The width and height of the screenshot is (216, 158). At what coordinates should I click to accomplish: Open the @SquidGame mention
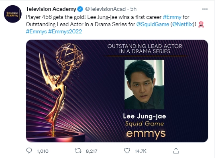pos(153,24)
